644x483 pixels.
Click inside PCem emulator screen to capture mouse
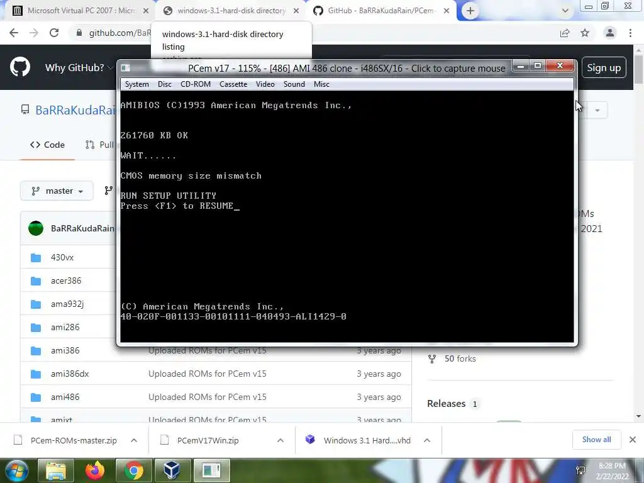tap(347, 216)
